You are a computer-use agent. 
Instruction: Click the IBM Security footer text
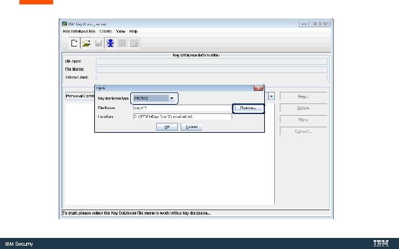[19, 244]
